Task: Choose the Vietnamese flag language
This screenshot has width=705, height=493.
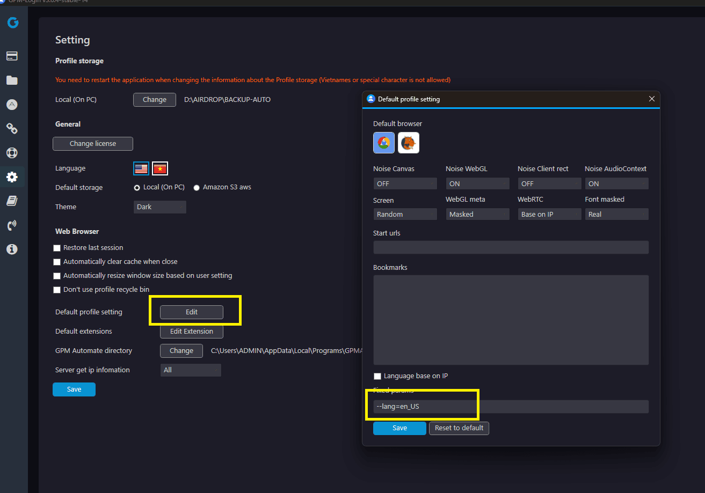Action: (x=160, y=168)
